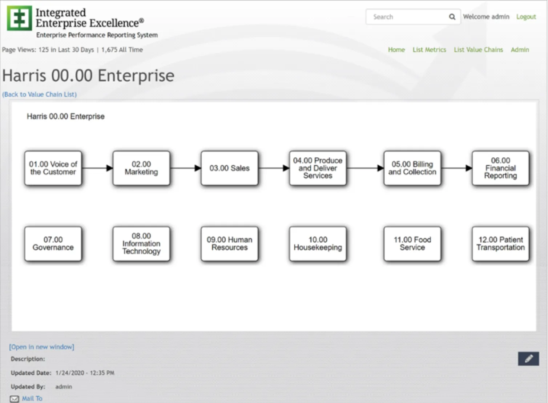Image resolution: width=548 pixels, height=403 pixels.
Task: Select the 10.00 Housekeeping box
Action: [x=318, y=244]
